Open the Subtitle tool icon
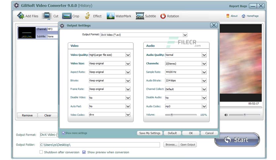The height and width of the screenshot is (160, 276). pyautogui.click(x=140, y=16)
